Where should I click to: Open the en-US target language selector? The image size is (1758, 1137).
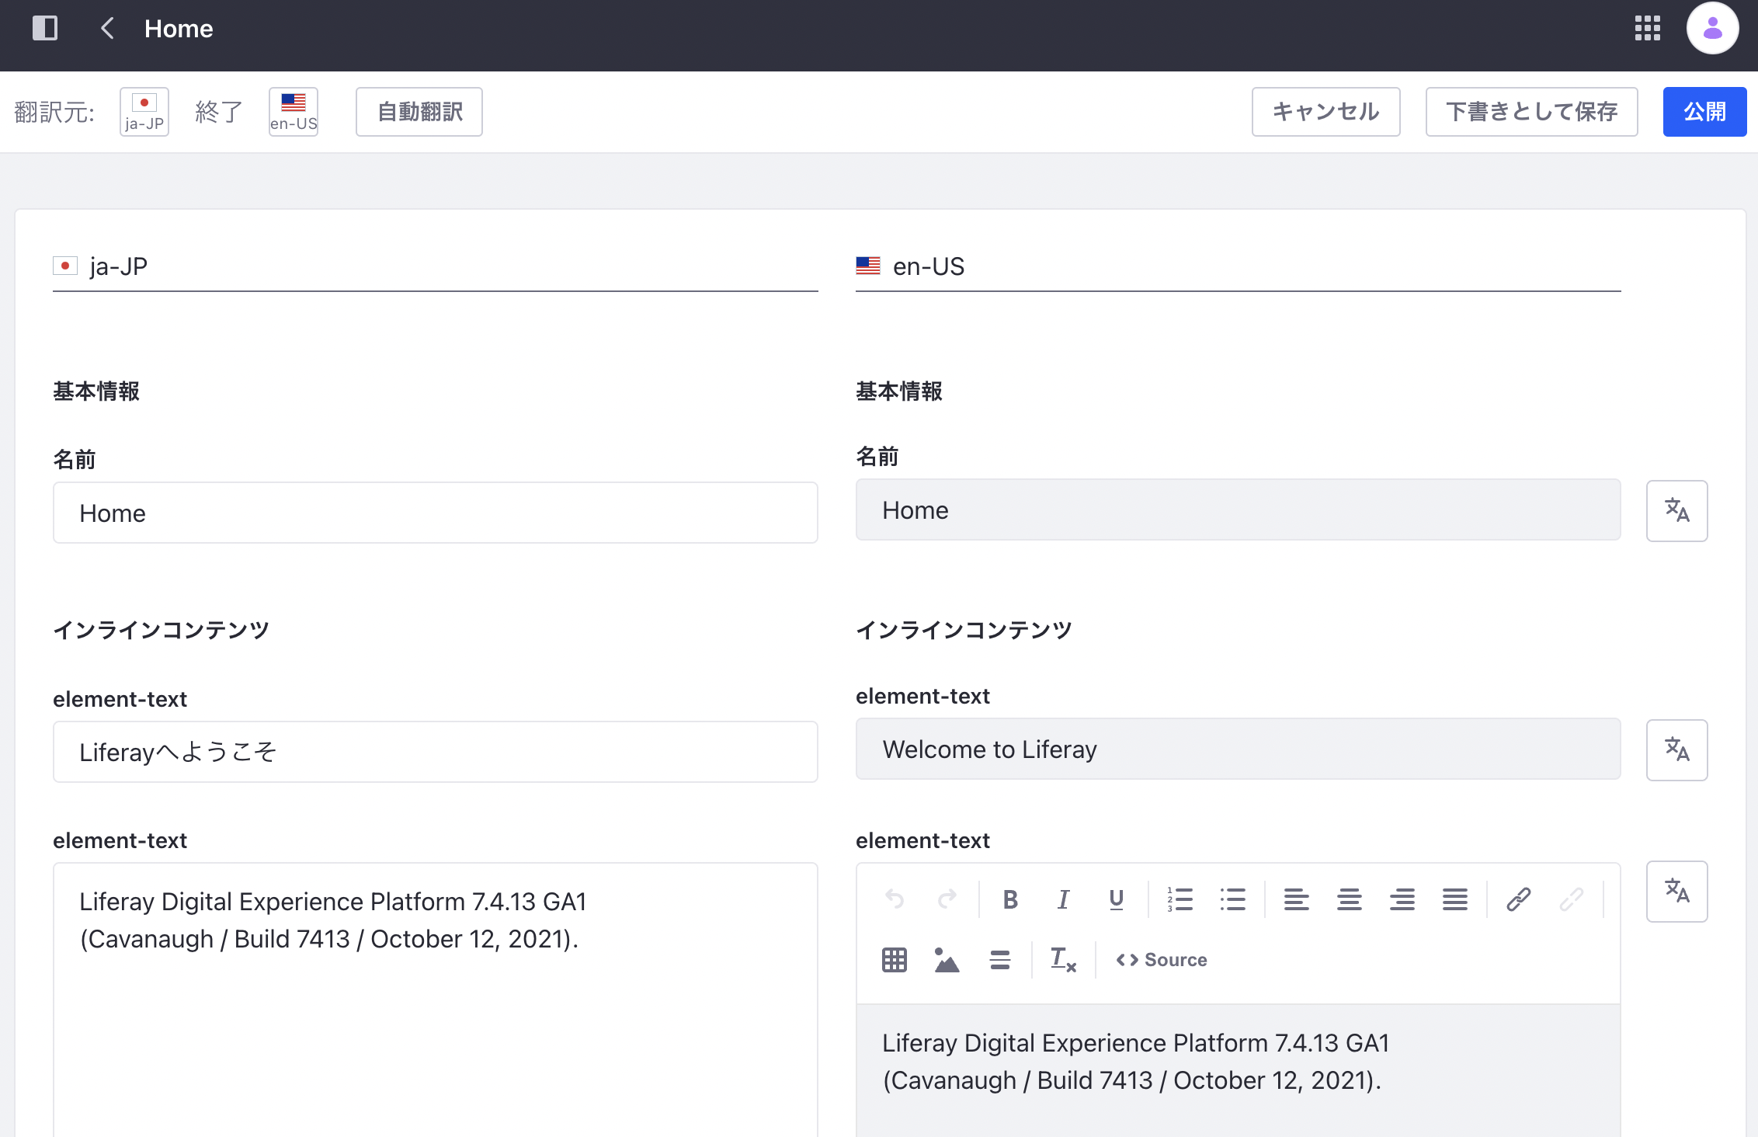(x=294, y=112)
